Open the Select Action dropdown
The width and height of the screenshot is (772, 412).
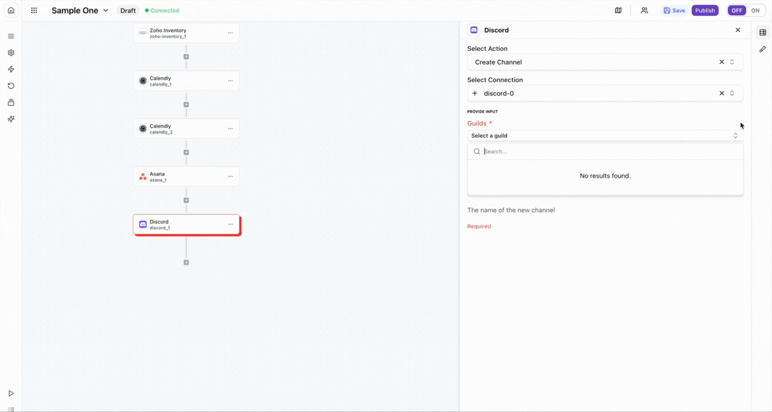pos(605,62)
